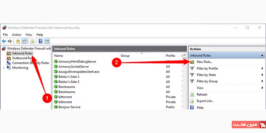Click the firewall app icon in title bar
266x133 pixels.
(5, 28)
